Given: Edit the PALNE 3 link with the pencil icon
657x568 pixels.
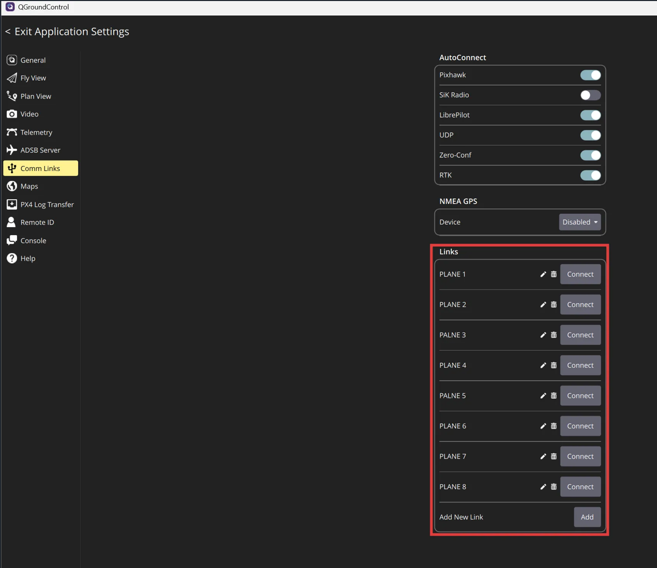Looking at the screenshot, I should coord(543,335).
